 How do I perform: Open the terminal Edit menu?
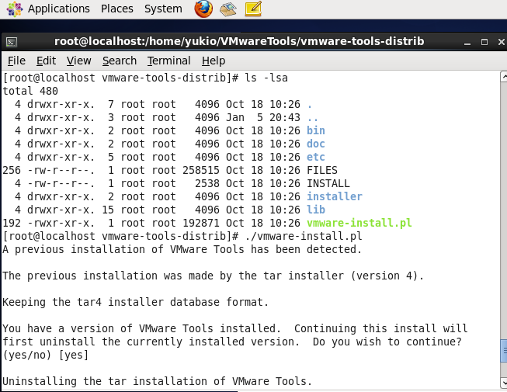pyautogui.click(x=46, y=61)
